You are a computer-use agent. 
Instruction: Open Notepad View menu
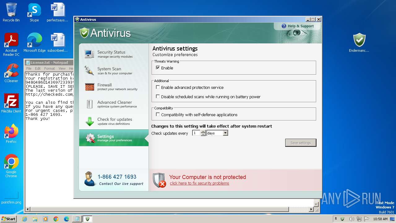62,68
